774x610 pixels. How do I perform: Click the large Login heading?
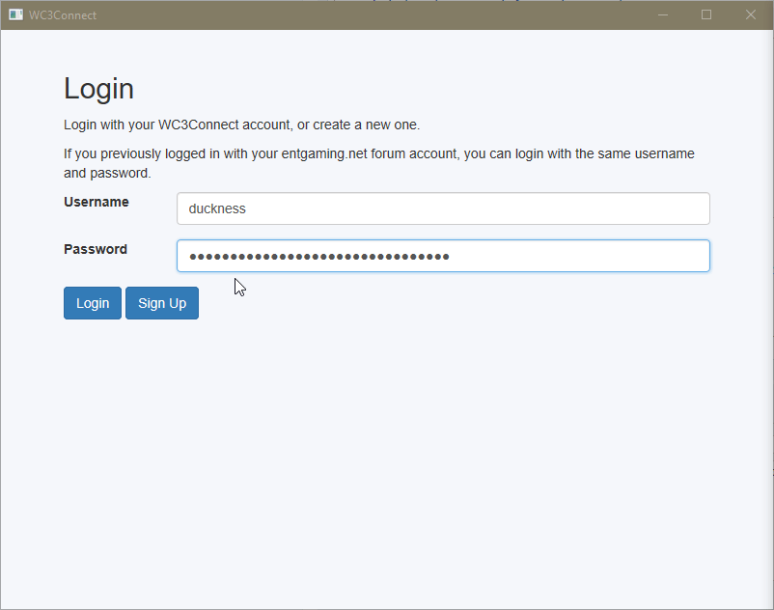tap(98, 90)
